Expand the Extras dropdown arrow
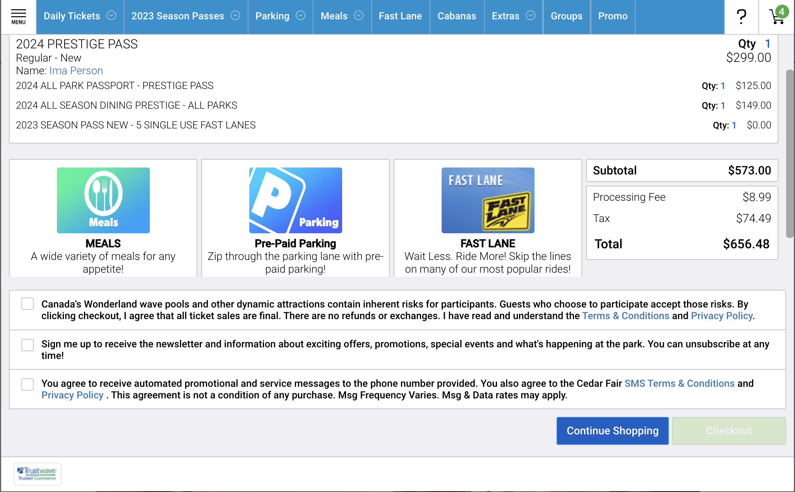 pos(531,15)
